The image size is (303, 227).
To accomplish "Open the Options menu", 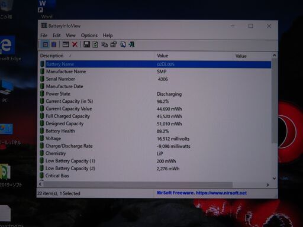I will coord(89,35).
